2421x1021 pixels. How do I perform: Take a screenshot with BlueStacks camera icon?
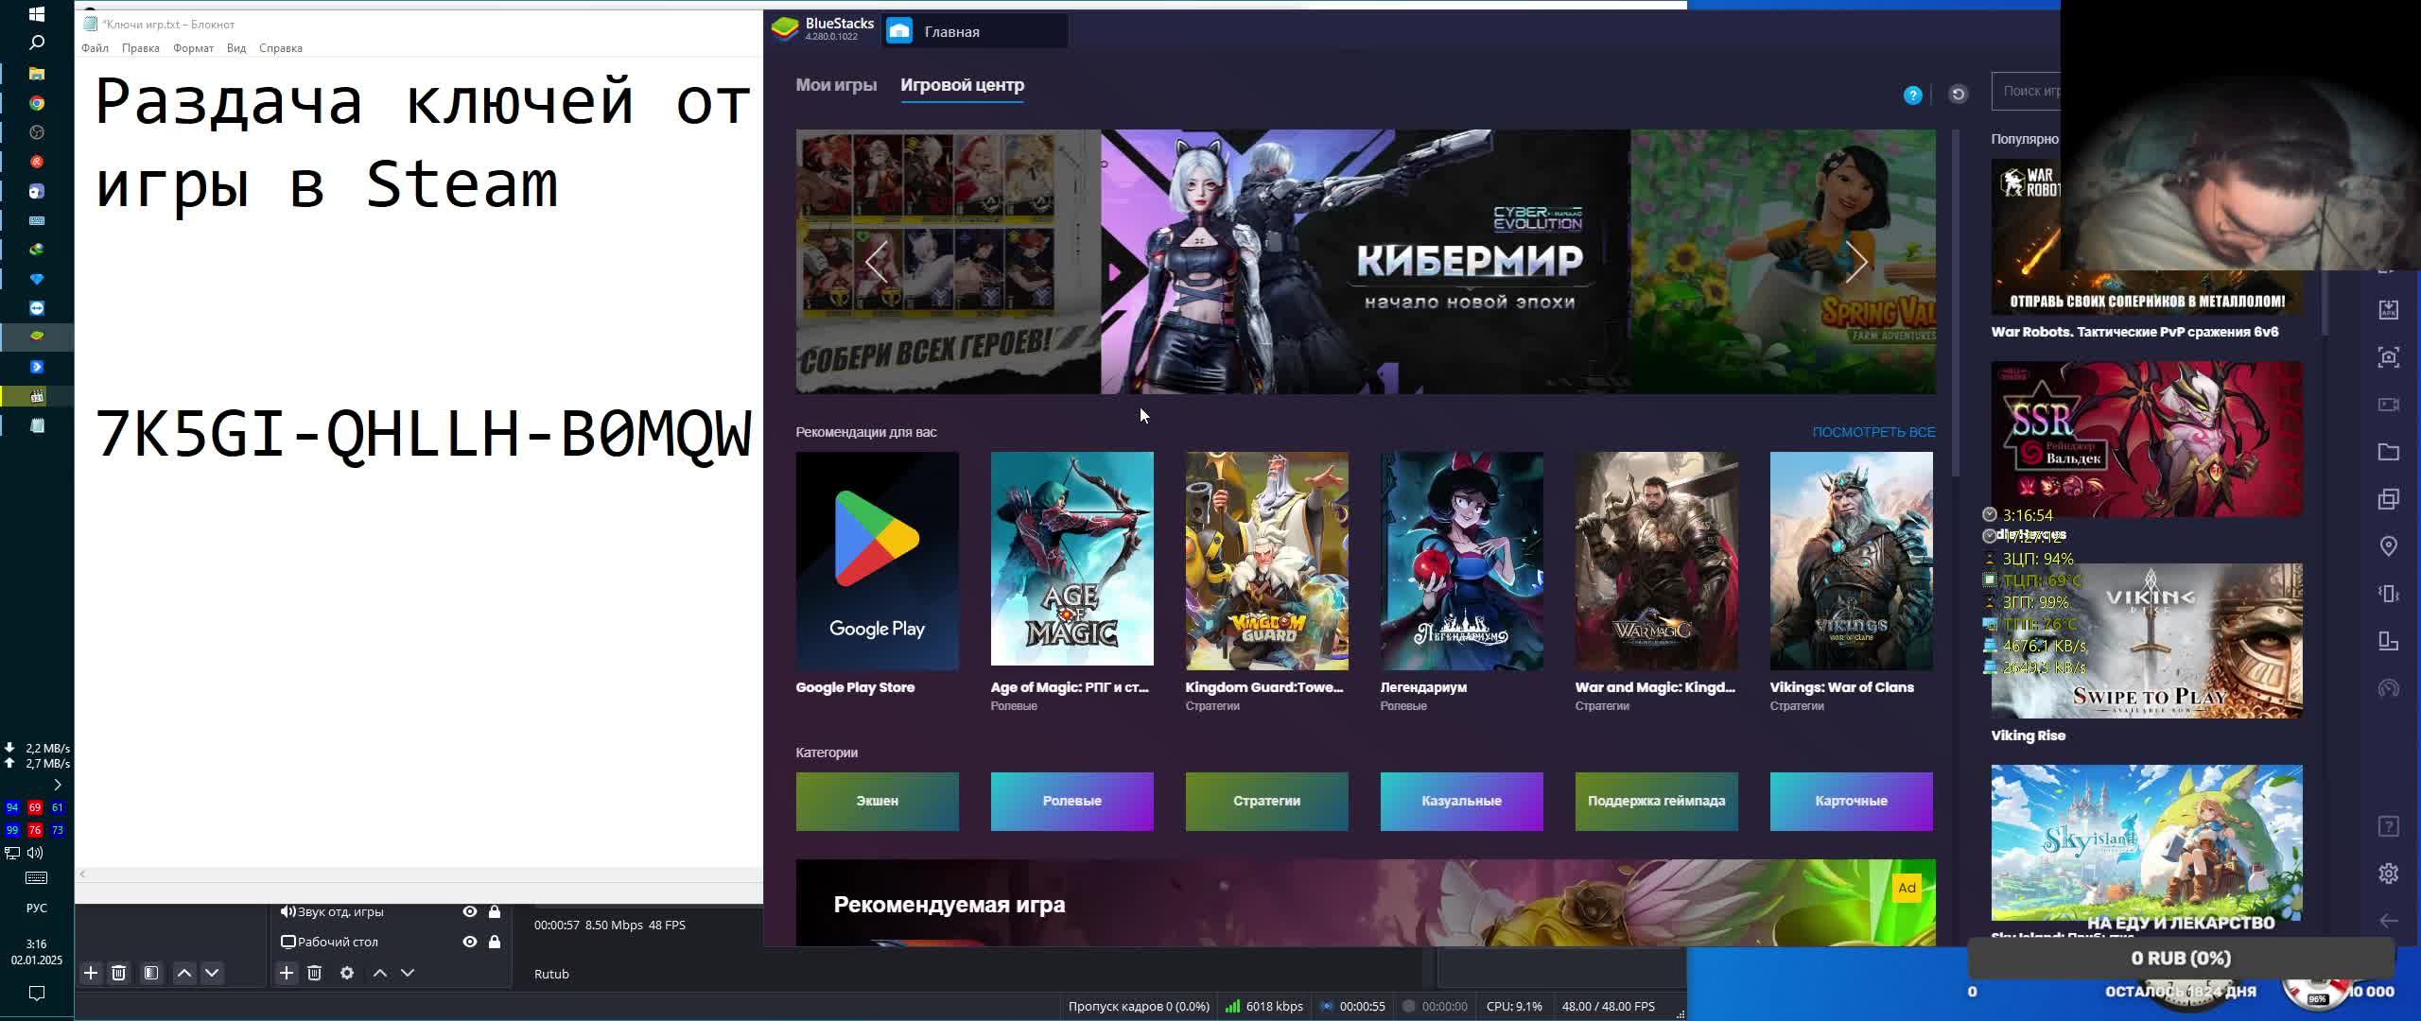coord(2388,357)
